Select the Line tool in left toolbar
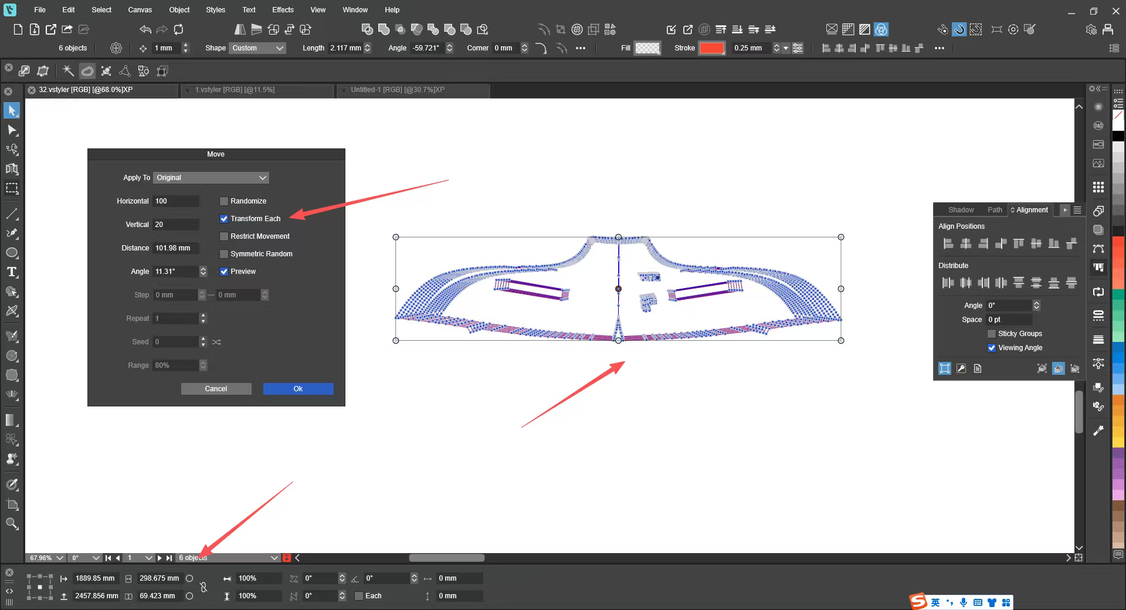Viewport: 1126px width, 610px height. [x=12, y=213]
